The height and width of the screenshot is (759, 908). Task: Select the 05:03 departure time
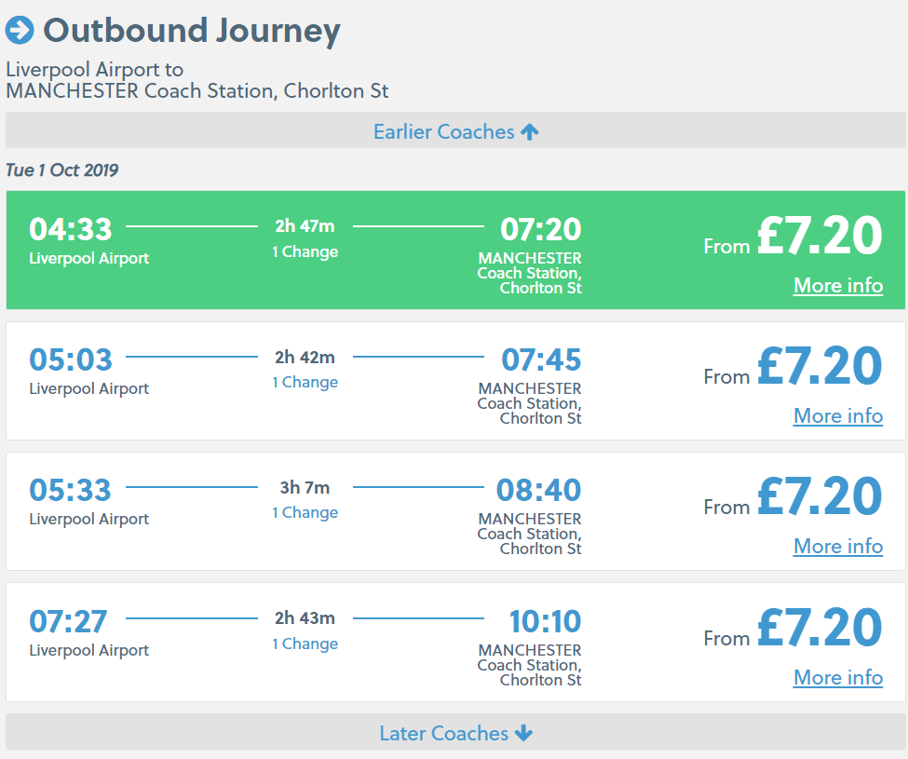pos(71,359)
